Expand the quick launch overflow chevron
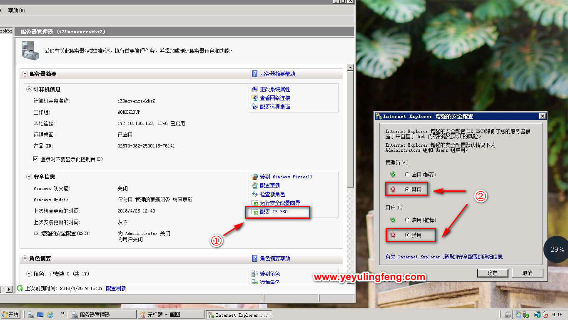 point(63,313)
